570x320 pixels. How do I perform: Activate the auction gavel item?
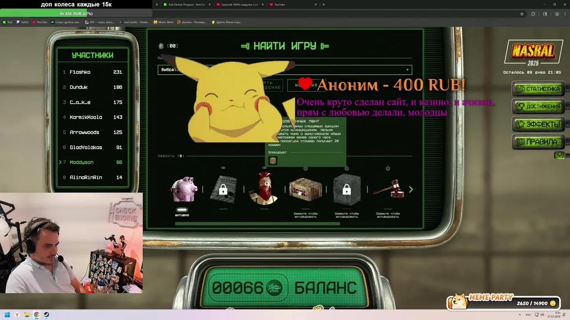pyautogui.click(x=388, y=190)
